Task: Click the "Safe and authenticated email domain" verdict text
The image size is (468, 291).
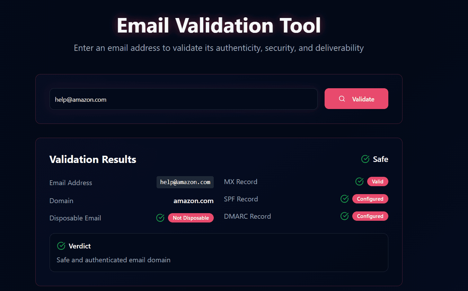Action: pyautogui.click(x=113, y=260)
